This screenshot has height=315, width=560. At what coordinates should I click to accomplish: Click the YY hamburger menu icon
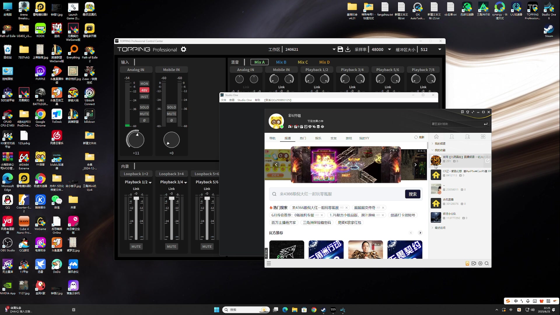coord(269,263)
